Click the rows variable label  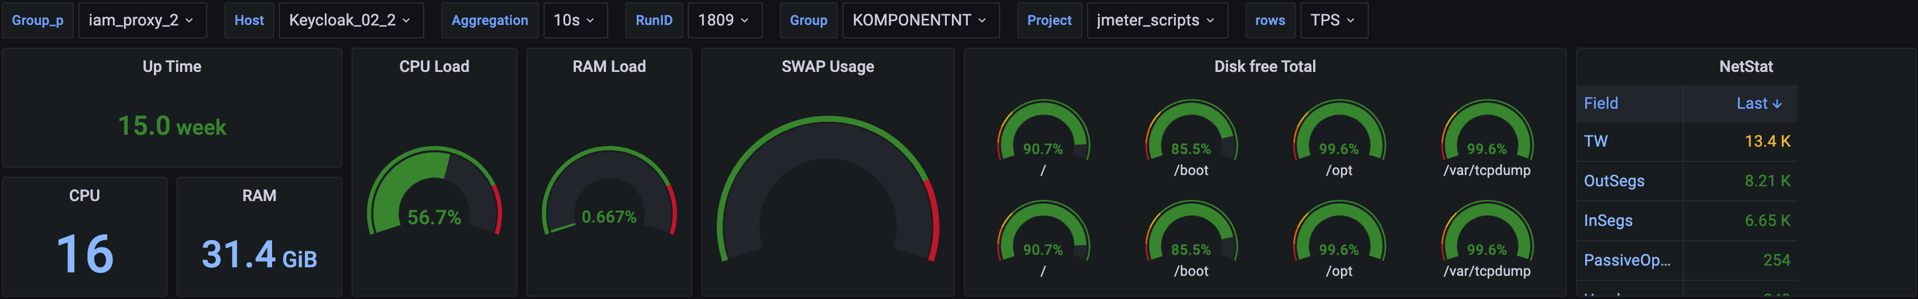click(x=1269, y=20)
